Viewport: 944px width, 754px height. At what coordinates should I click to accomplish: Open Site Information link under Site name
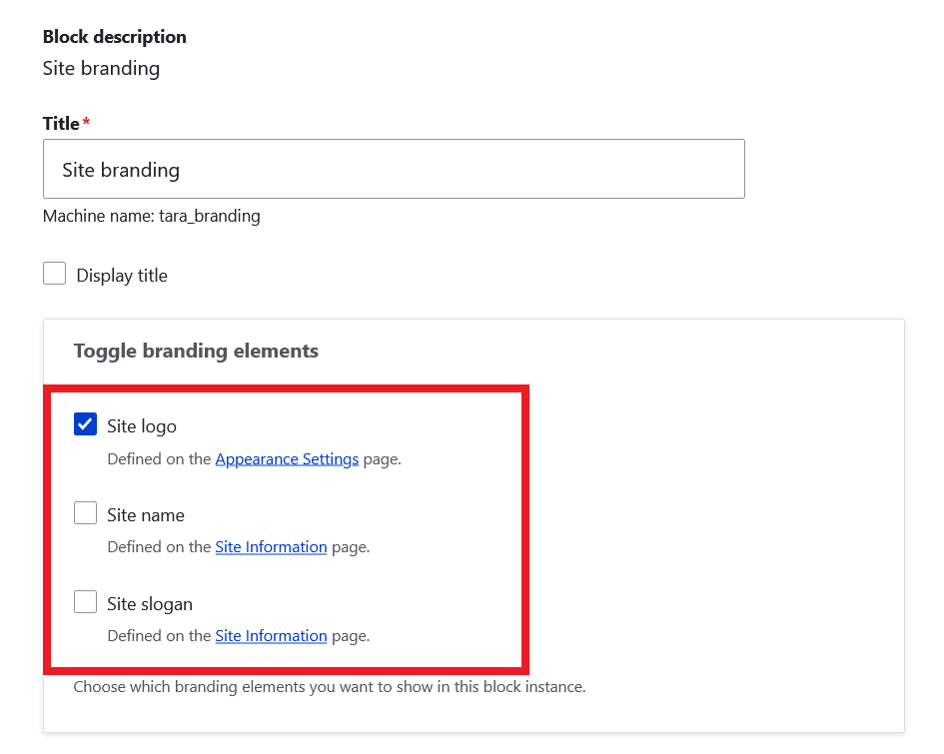tap(271, 547)
